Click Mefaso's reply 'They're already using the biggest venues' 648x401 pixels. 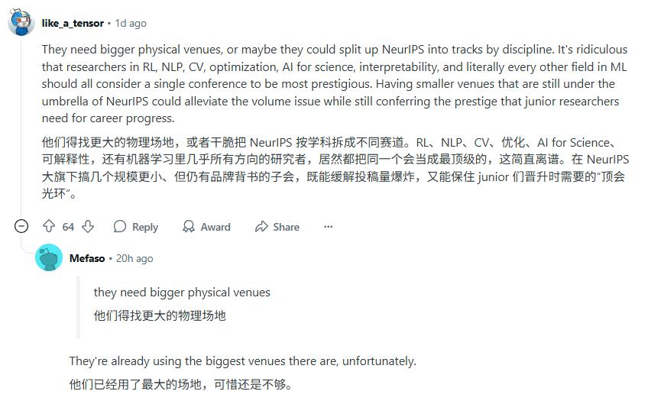click(242, 361)
